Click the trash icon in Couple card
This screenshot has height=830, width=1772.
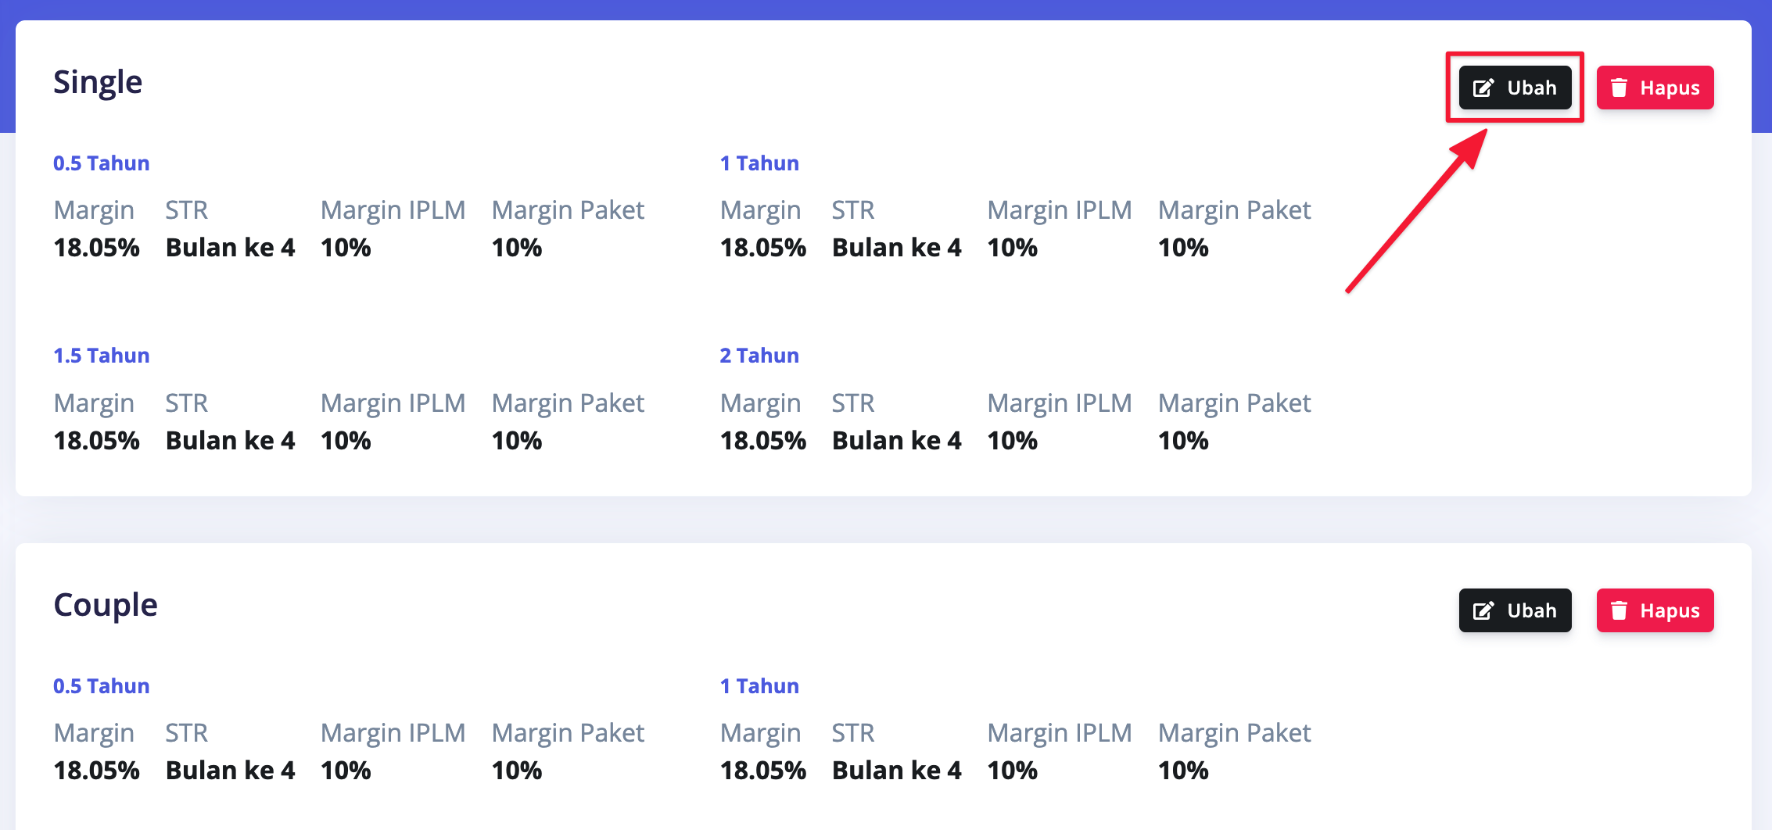pyautogui.click(x=1620, y=610)
